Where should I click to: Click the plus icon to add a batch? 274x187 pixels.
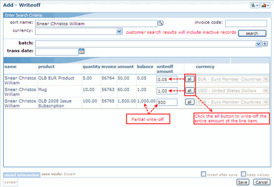click(265, 43)
